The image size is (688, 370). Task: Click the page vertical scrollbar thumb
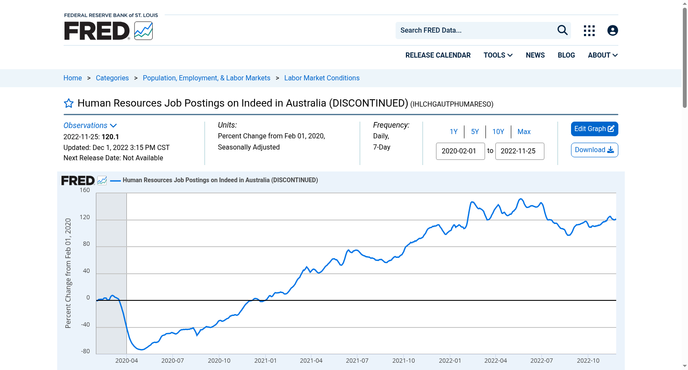[x=685, y=58]
